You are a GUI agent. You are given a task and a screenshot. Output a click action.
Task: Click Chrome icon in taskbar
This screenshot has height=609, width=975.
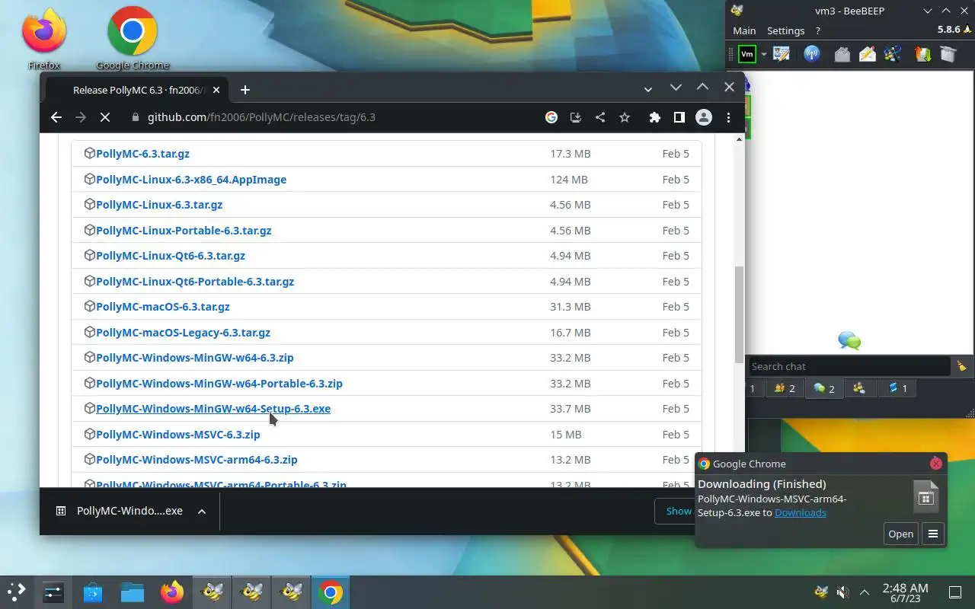coord(331,592)
